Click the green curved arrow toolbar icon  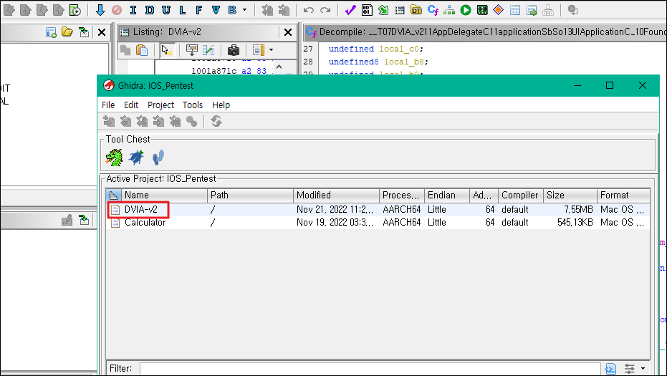point(383,10)
